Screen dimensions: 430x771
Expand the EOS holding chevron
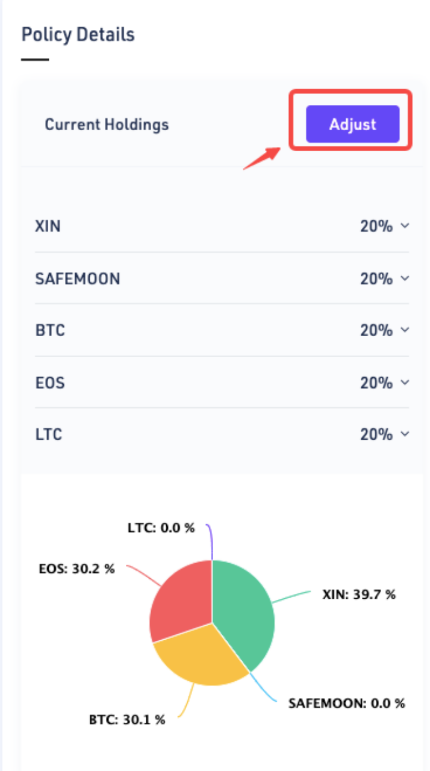click(x=405, y=382)
